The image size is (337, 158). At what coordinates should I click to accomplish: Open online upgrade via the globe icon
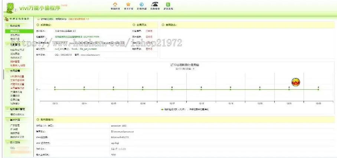pyautogui.click(x=141, y=4)
